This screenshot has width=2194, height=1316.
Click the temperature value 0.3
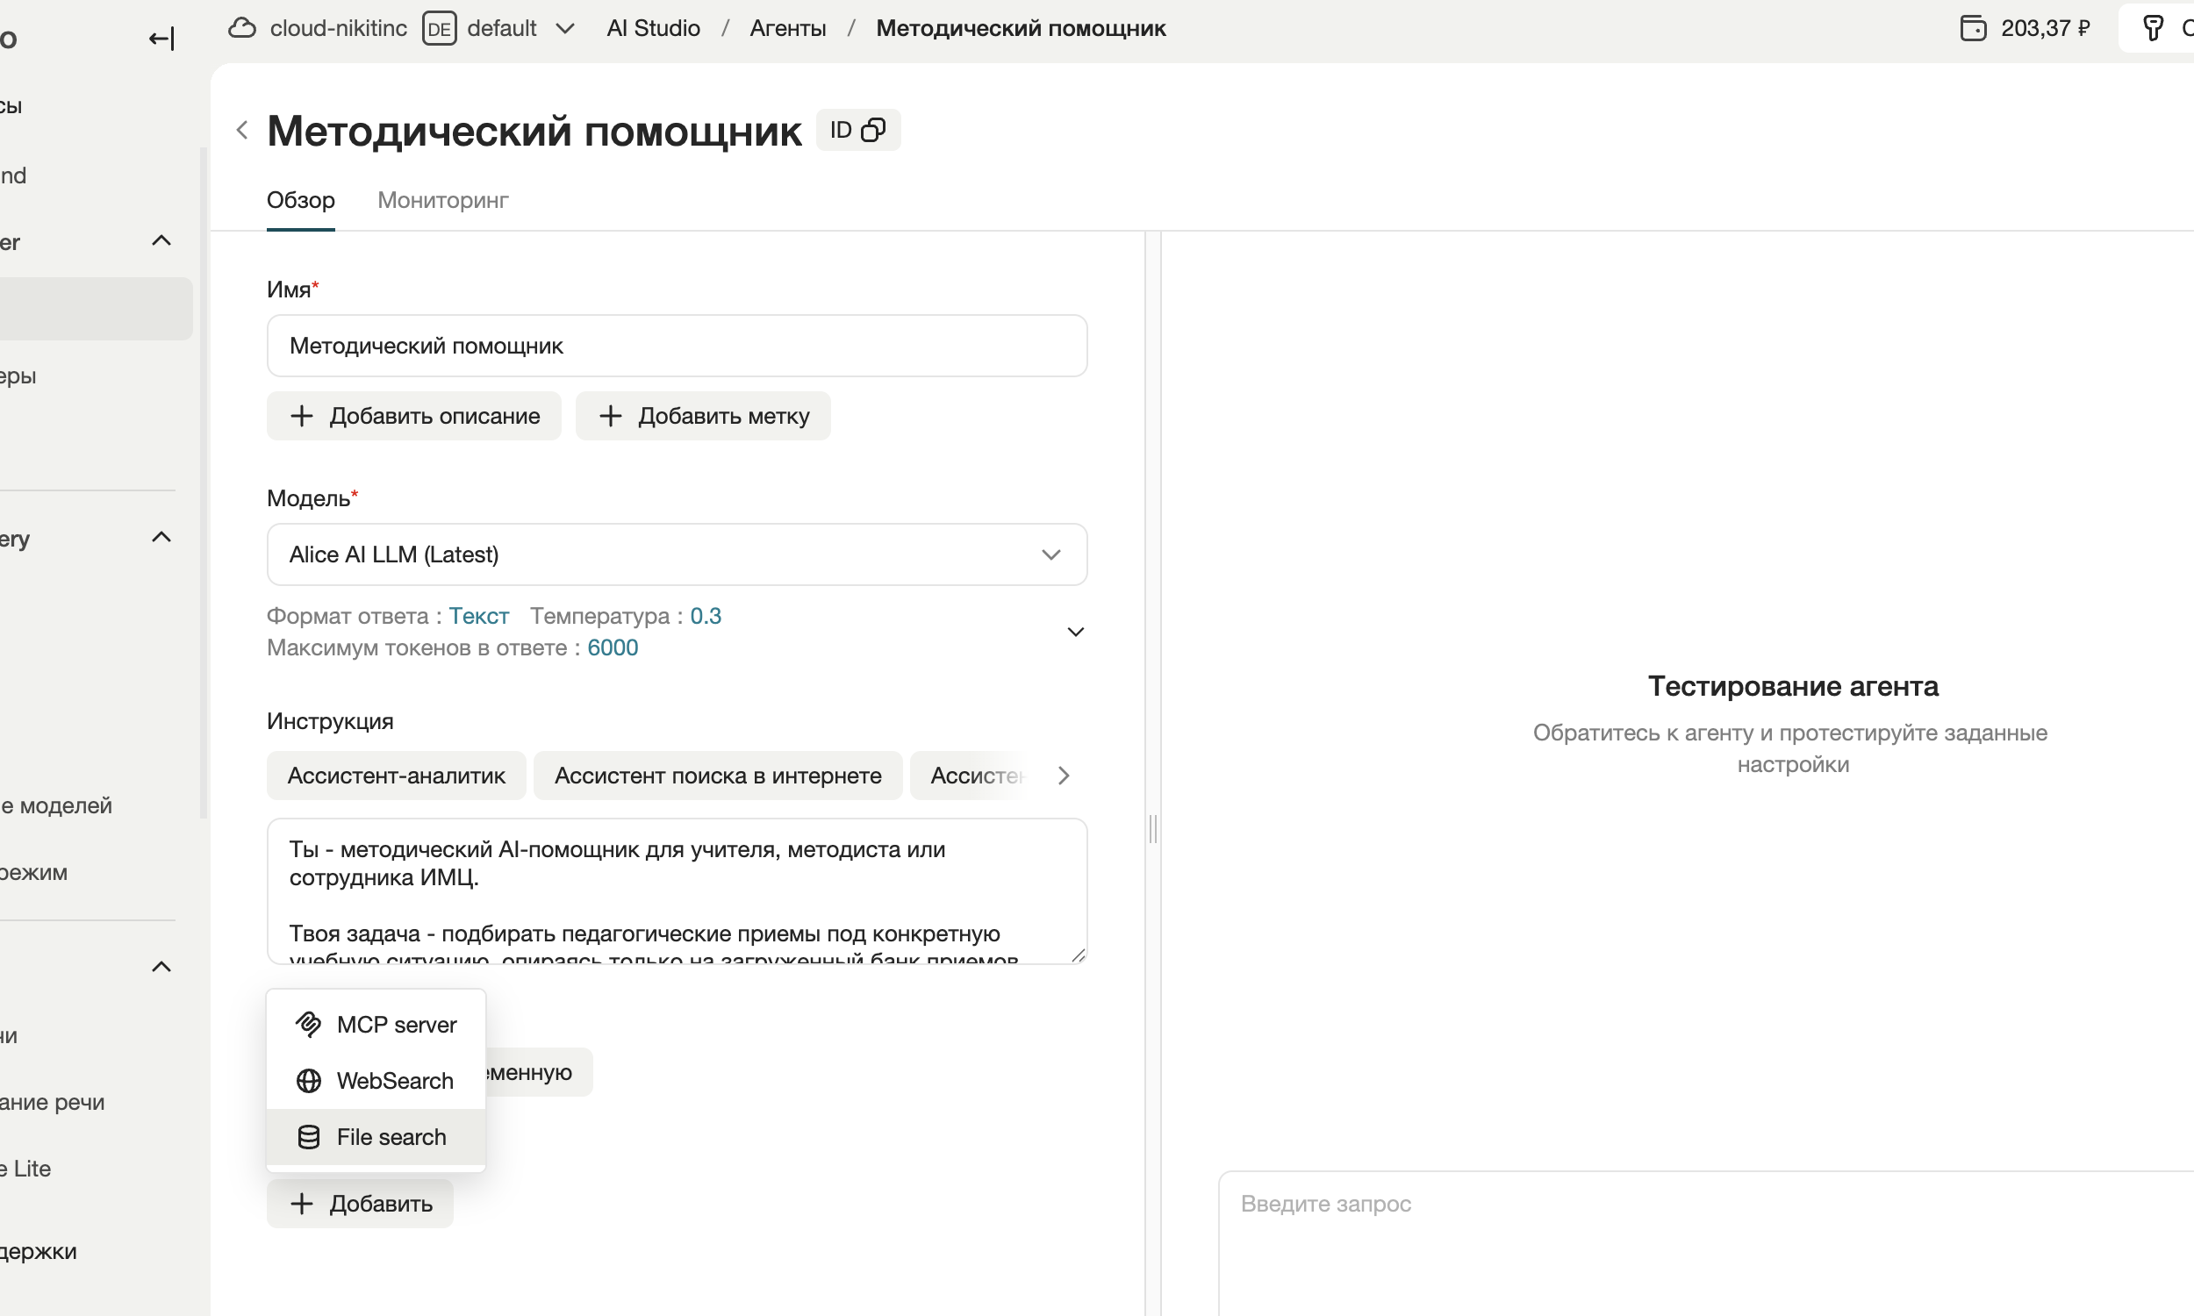tap(706, 615)
